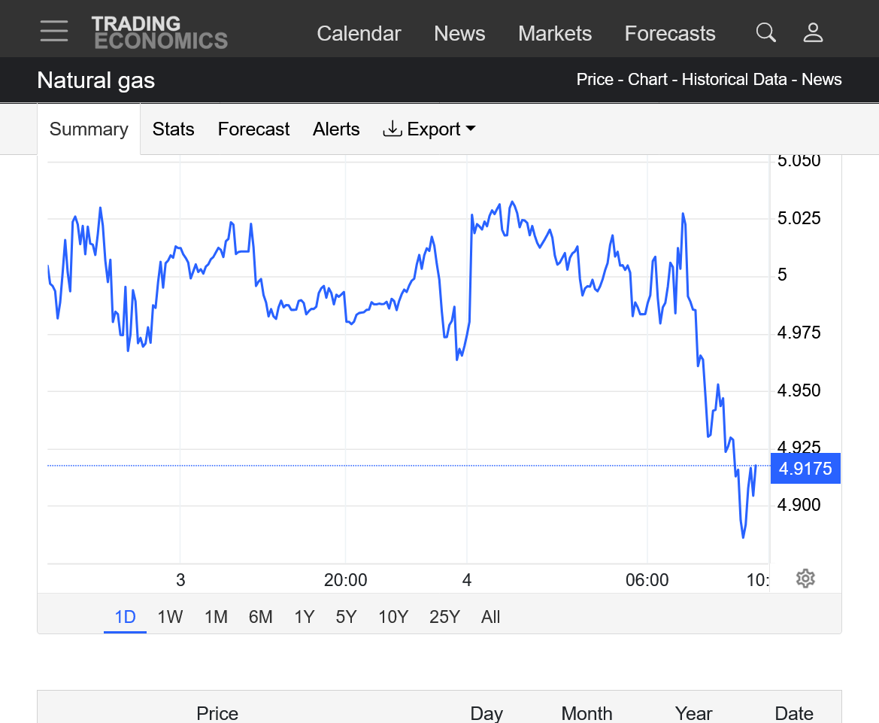The image size is (879, 723).
Task: Switch to the Stats tab
Action: coord(173,129)
